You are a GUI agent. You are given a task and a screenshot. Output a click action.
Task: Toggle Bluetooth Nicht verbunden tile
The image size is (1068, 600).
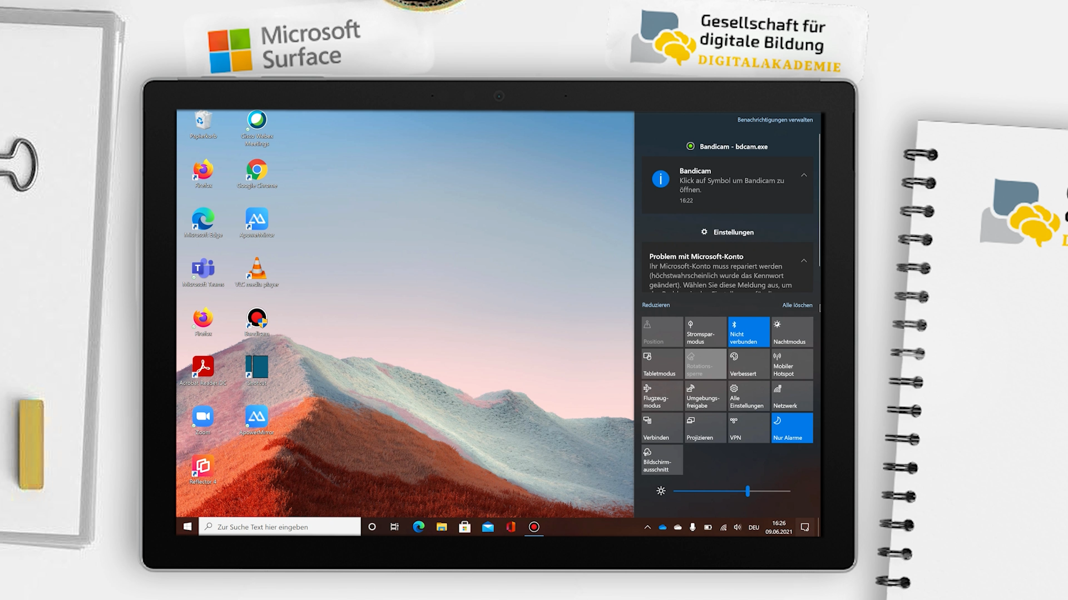[749, 332]
